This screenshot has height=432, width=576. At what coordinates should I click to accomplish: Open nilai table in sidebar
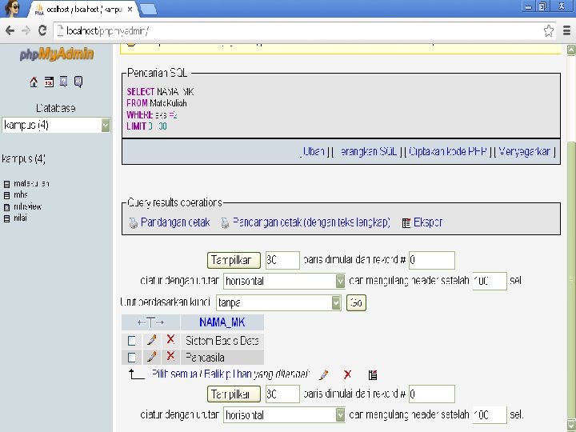click(x=20, y=218)
